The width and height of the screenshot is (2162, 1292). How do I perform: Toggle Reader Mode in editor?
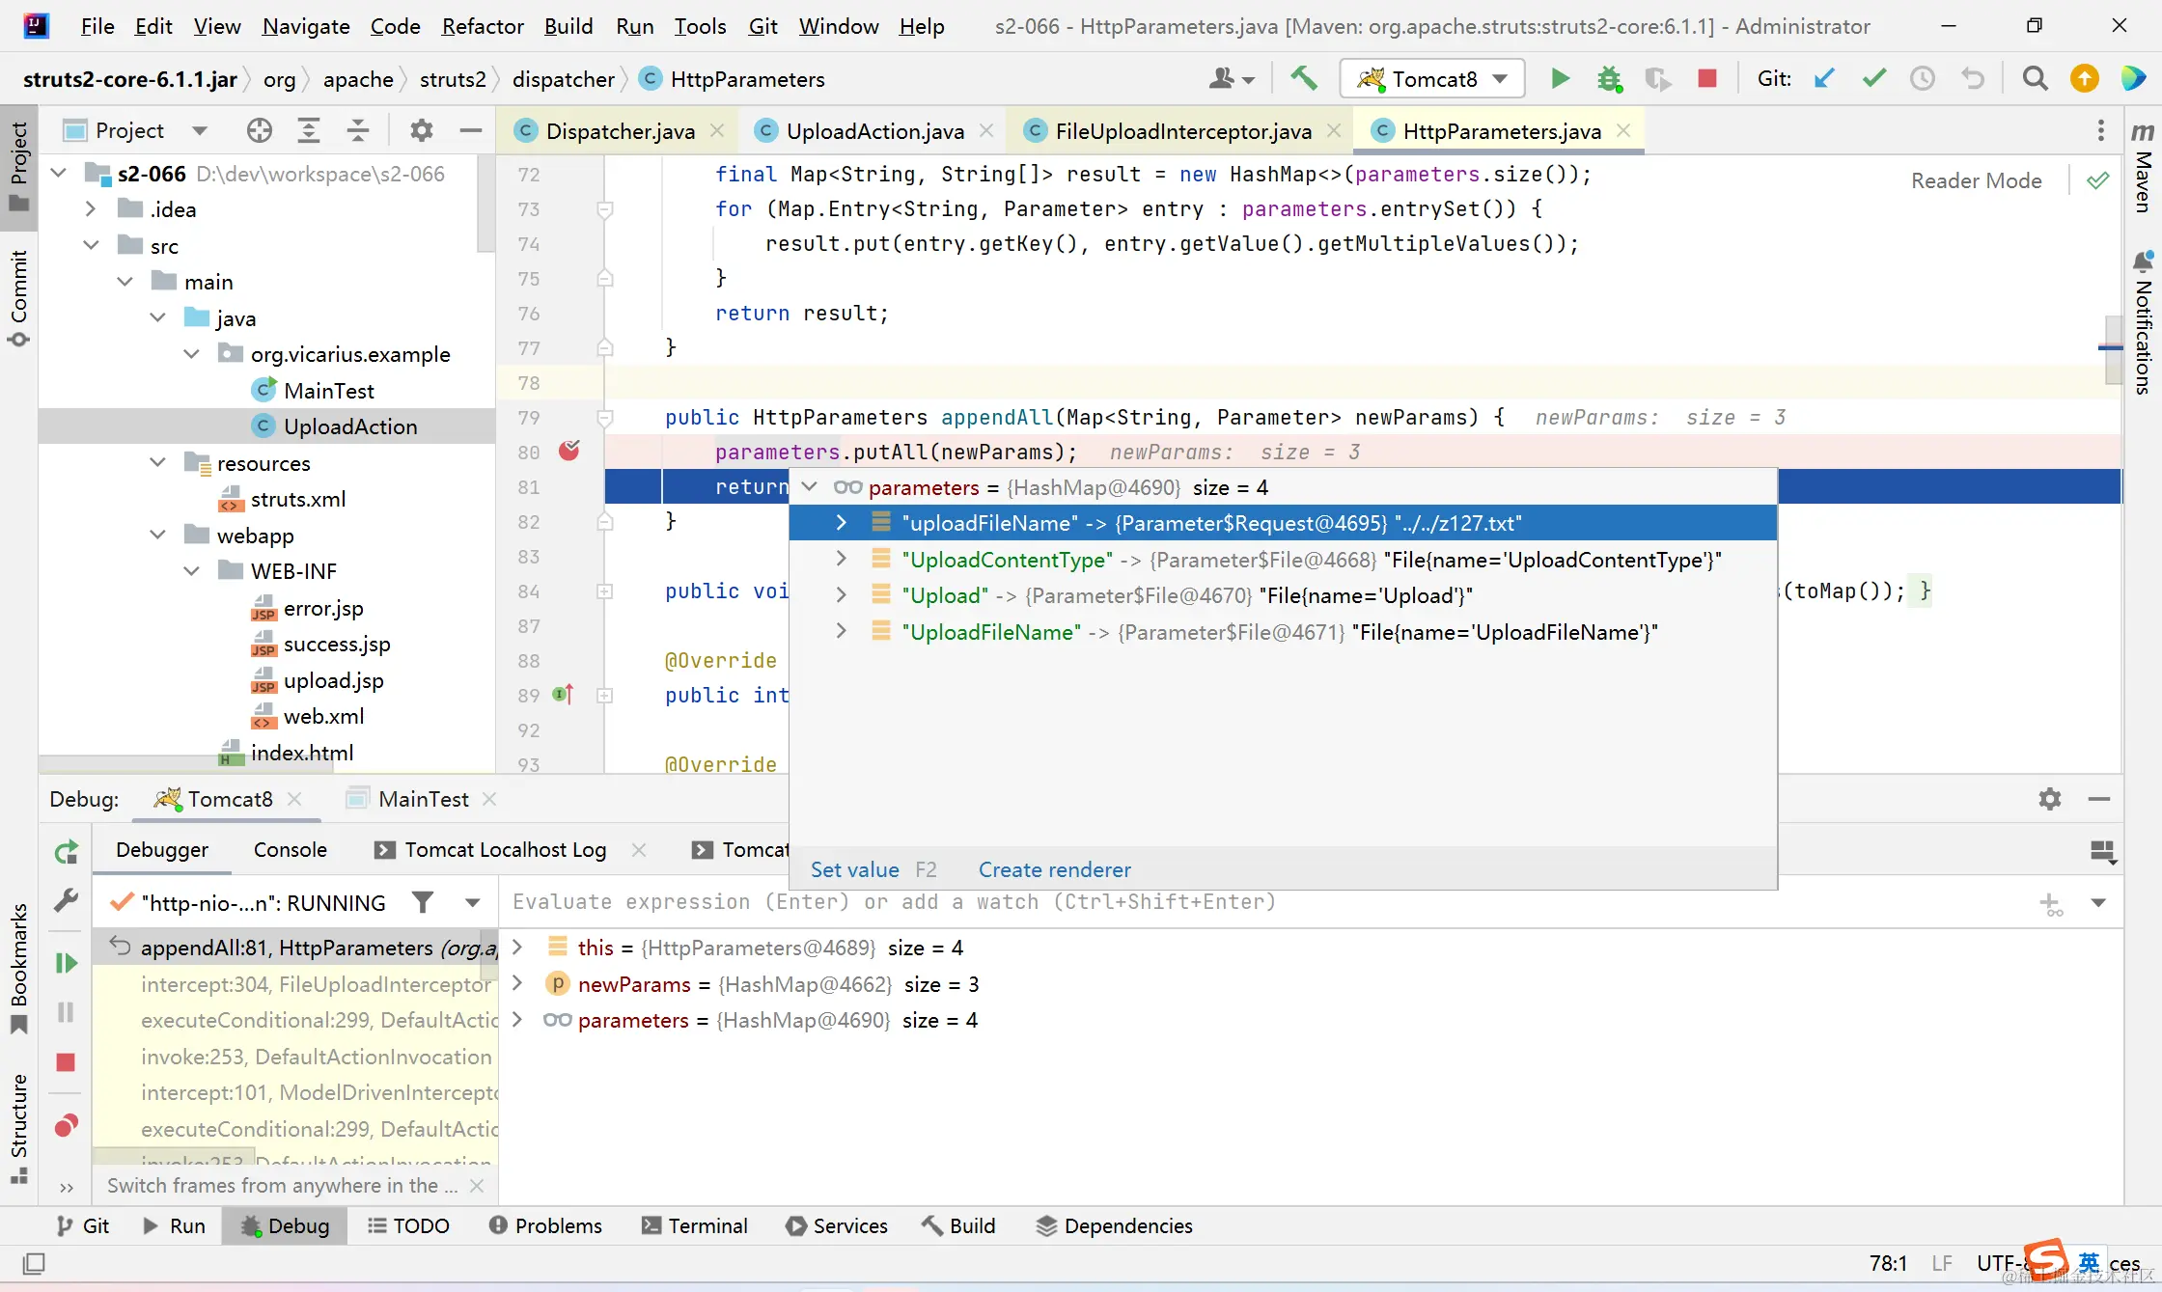(1976, 180)
